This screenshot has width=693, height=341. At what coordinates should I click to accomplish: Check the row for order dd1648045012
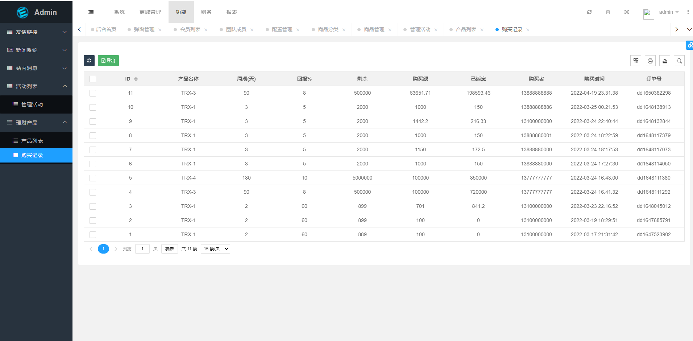tap(93, 206)
